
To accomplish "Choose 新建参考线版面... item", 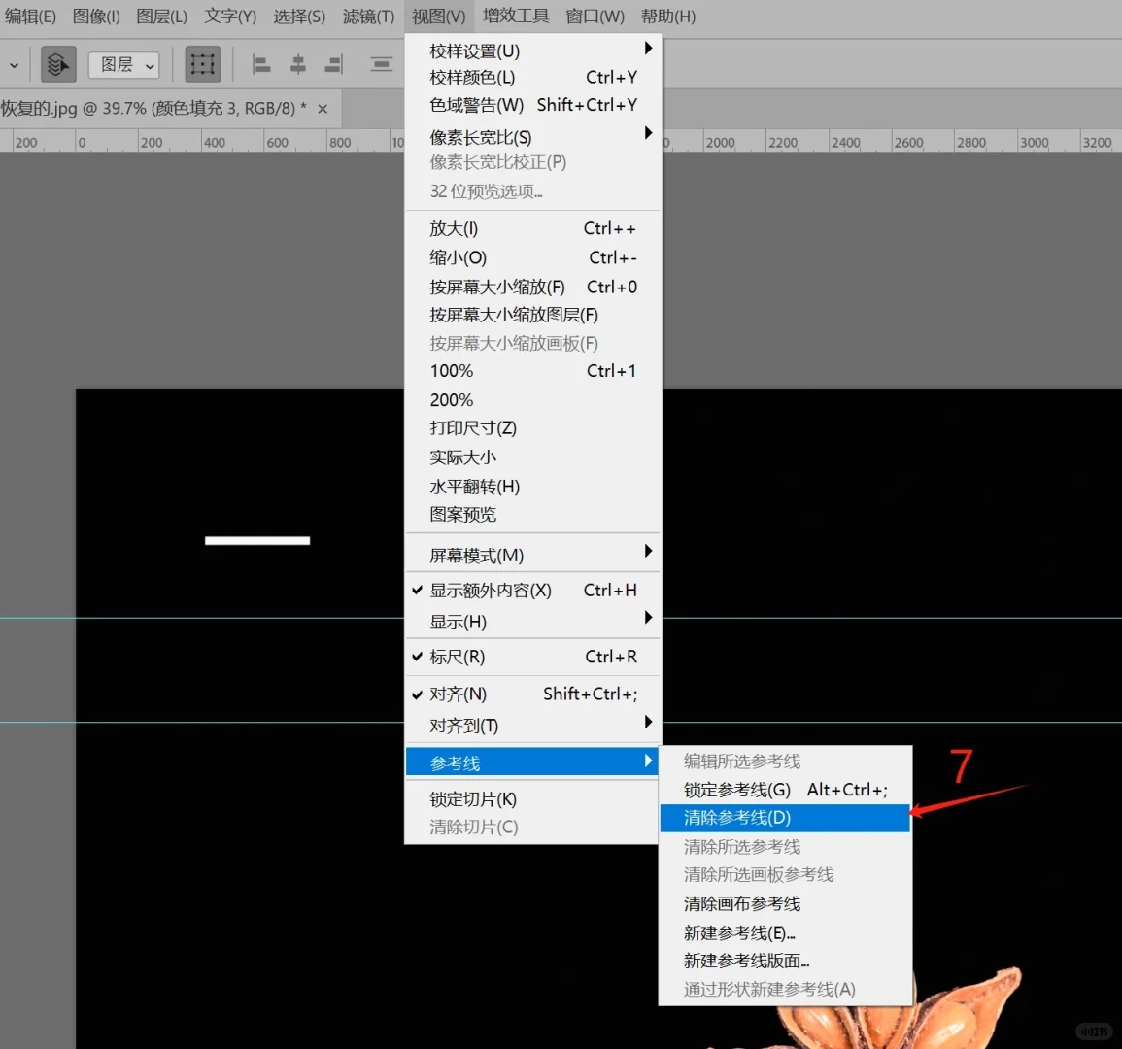I will tap(785, 961).
